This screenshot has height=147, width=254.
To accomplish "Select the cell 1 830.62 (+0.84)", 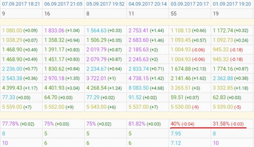I will pos(63,69).
